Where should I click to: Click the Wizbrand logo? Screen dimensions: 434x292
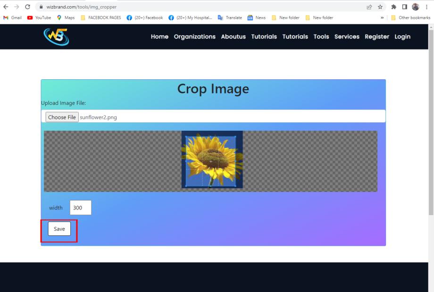coord(56,37)
